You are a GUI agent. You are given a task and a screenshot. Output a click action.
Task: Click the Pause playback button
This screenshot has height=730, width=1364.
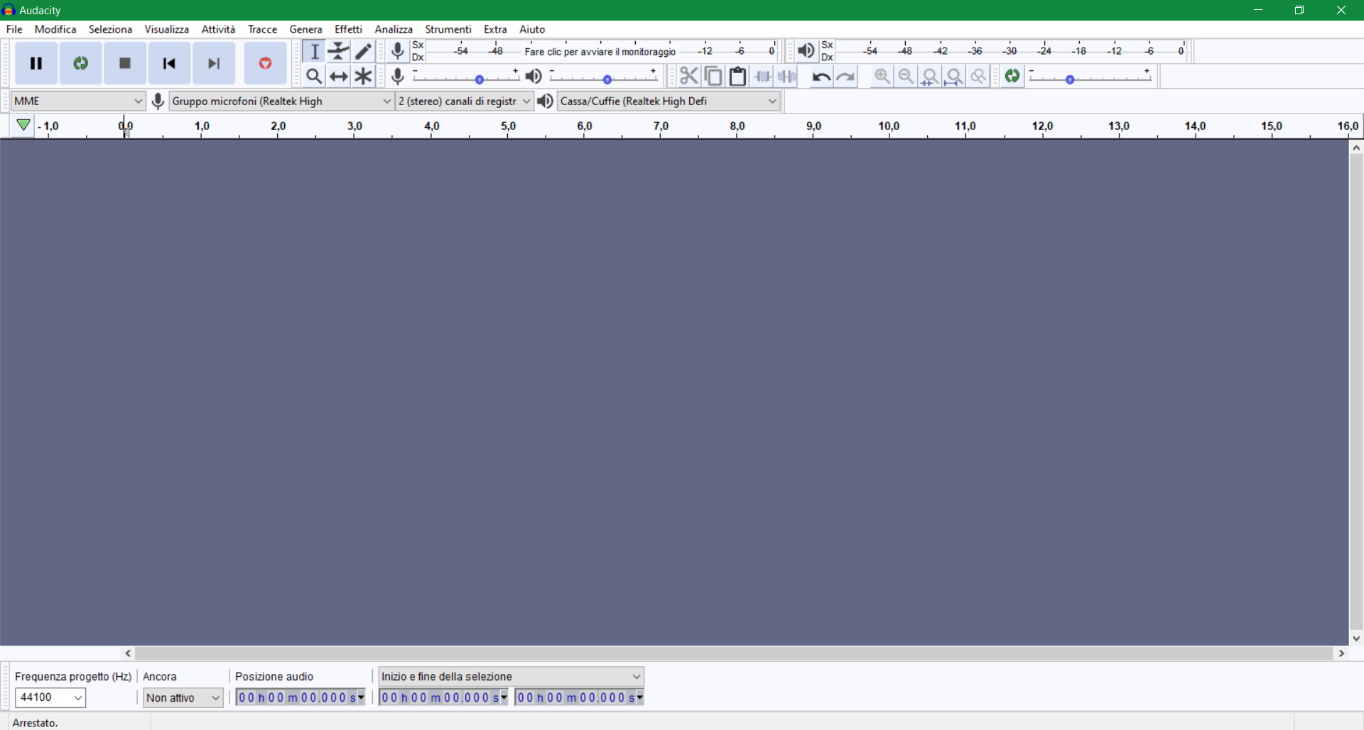(36, 63)
